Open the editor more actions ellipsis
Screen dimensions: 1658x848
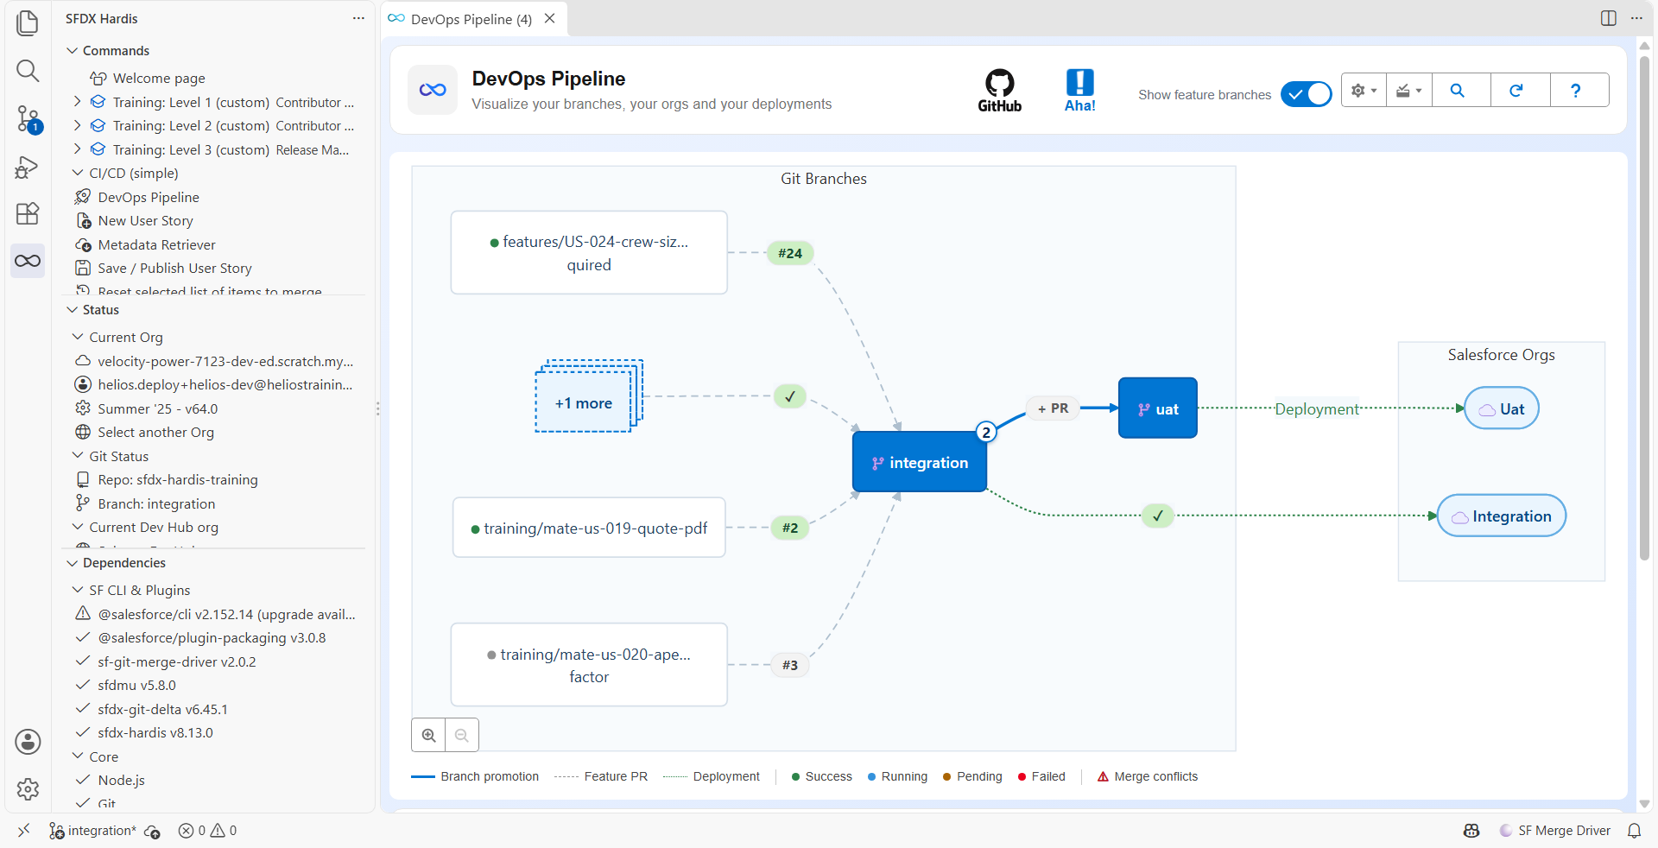click(1636, 18)
